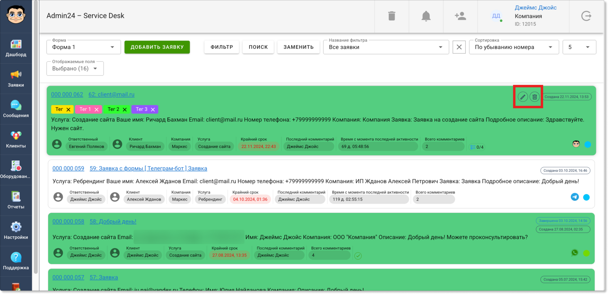Open Сообщения in the sidebar
The width and height of the screenshot is (608, 294).
[16, 109]
